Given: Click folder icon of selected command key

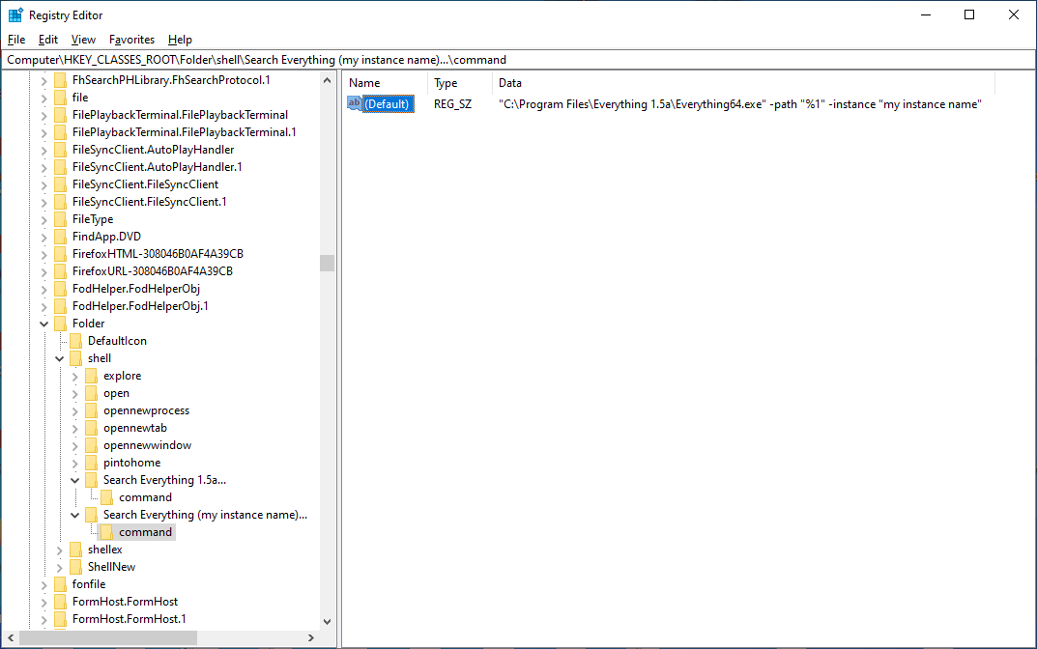Looking at the screenshot, I should coord(107,532).
